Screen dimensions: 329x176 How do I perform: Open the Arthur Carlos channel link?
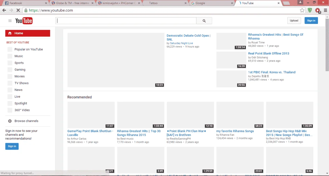pyautogui.click(x=78, y=139)
